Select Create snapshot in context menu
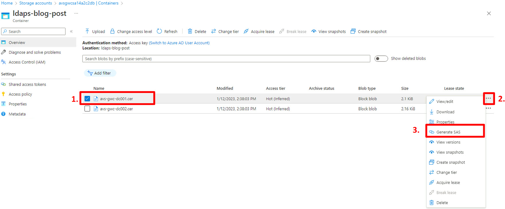This screenshot has height=209, width=505. (456, 162)
